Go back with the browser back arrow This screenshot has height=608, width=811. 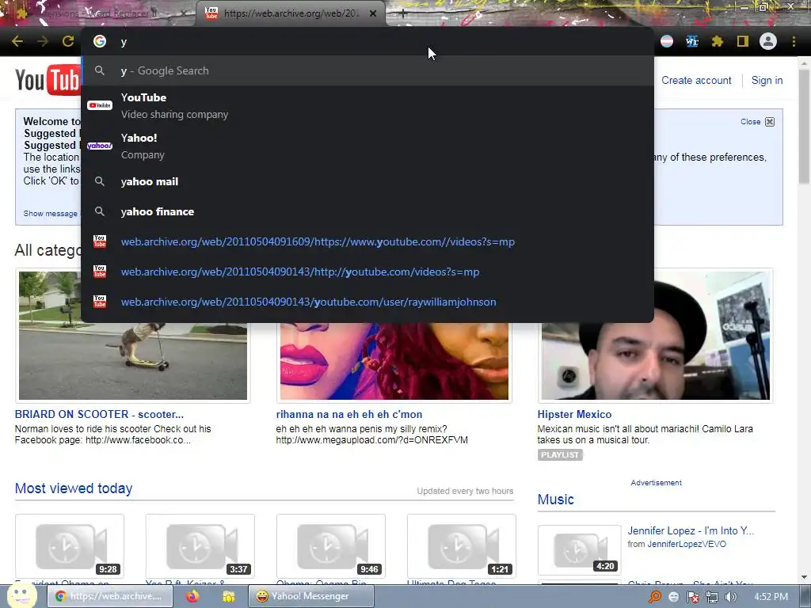coord(17,41)
